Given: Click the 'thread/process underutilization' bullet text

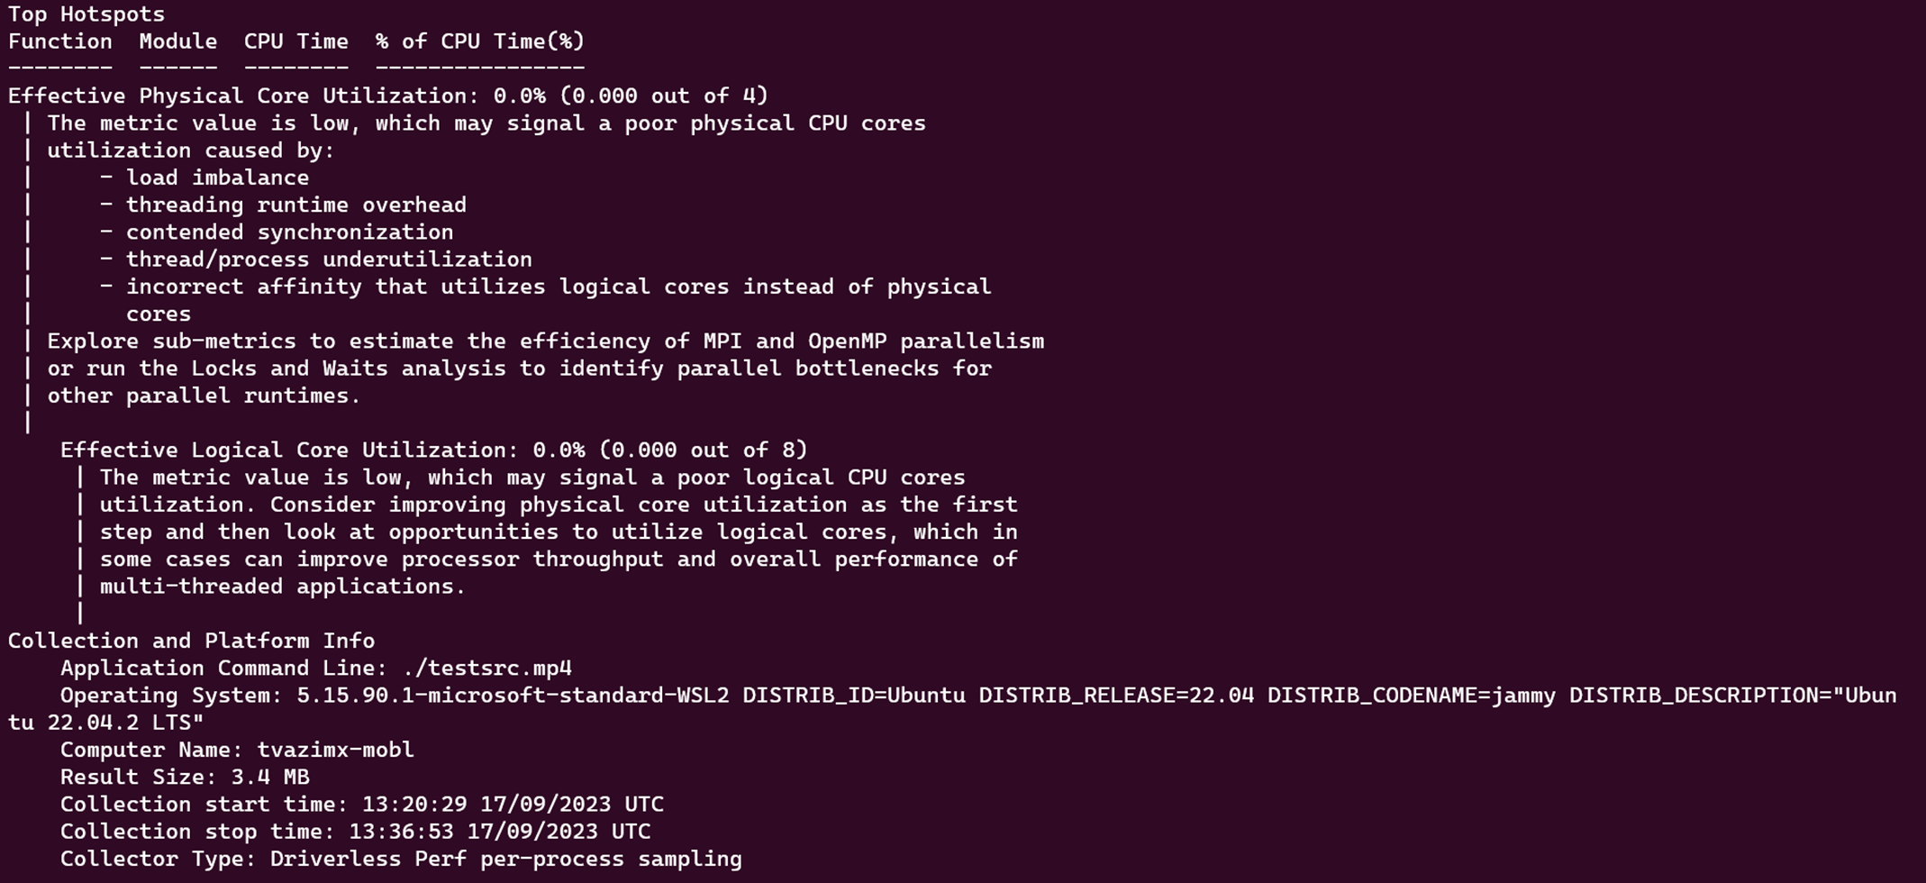Looking at the screenshot, I should (x=329, y=259).
